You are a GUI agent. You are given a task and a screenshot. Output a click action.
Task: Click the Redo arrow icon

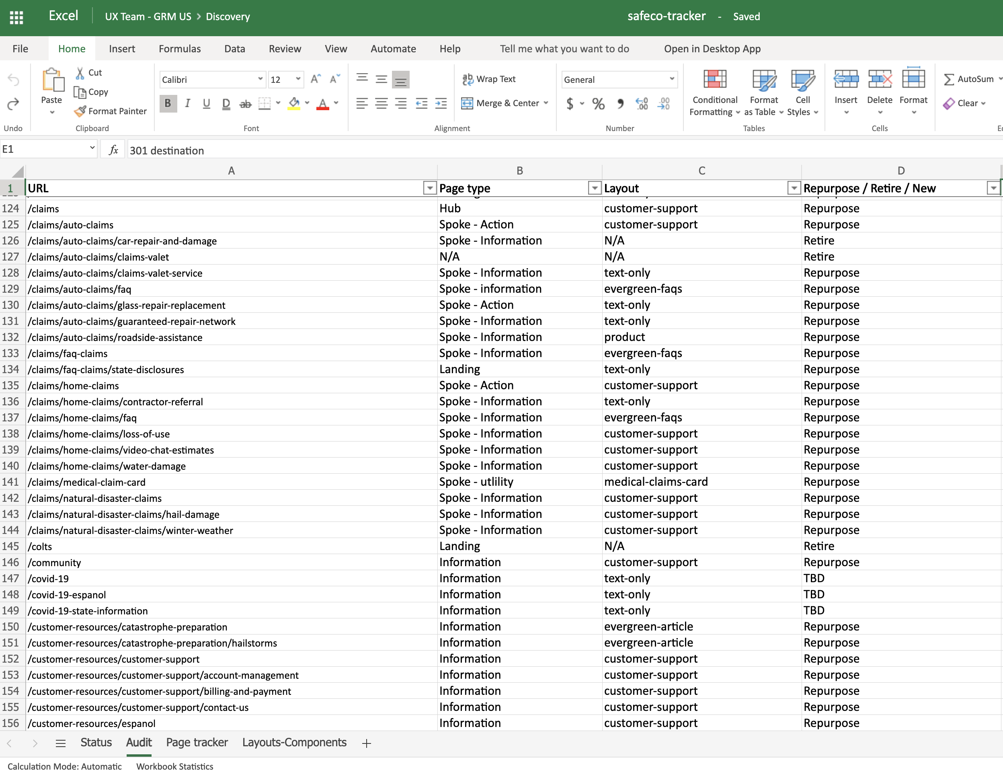coord(13,104)
